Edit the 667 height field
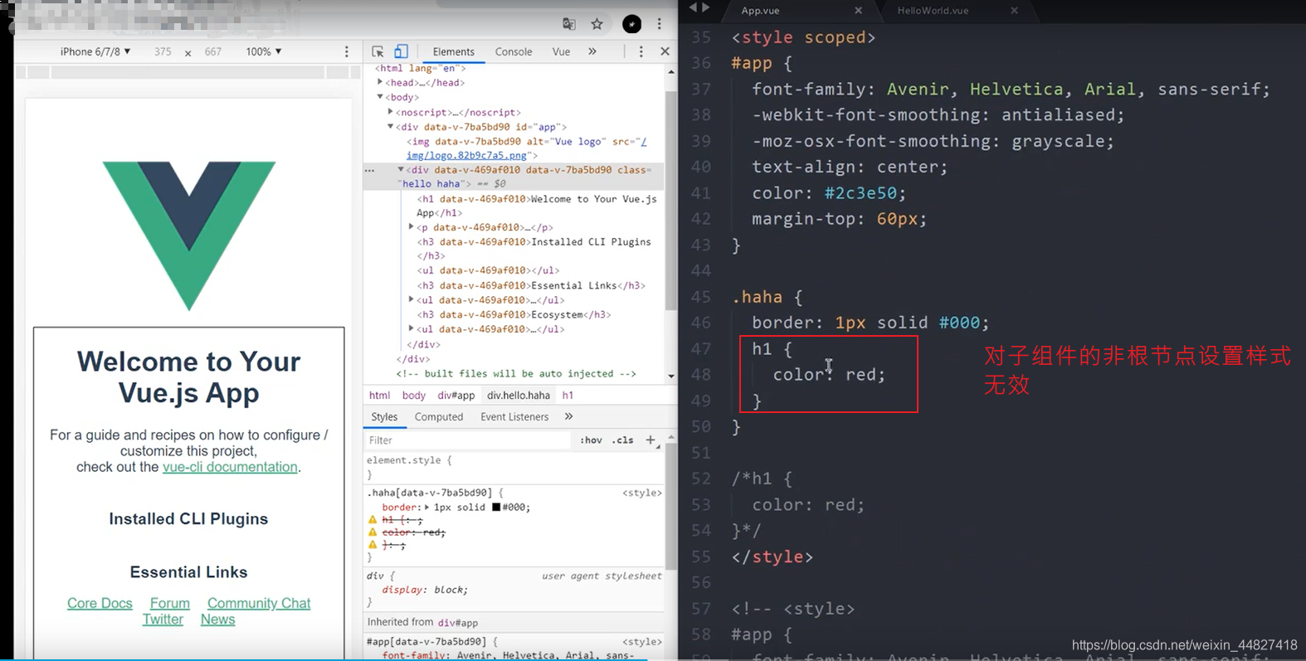 coord(213,51)
